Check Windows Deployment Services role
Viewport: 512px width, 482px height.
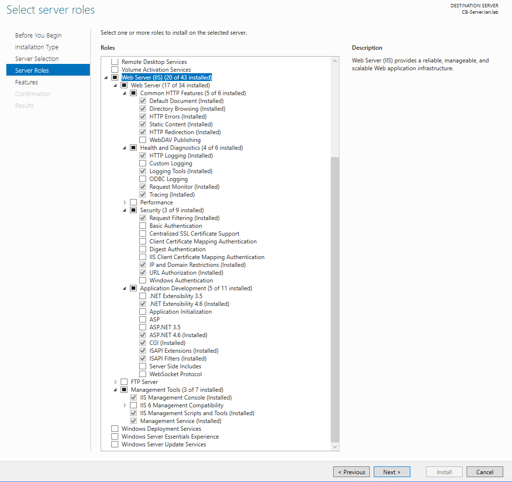coord(115,428)
